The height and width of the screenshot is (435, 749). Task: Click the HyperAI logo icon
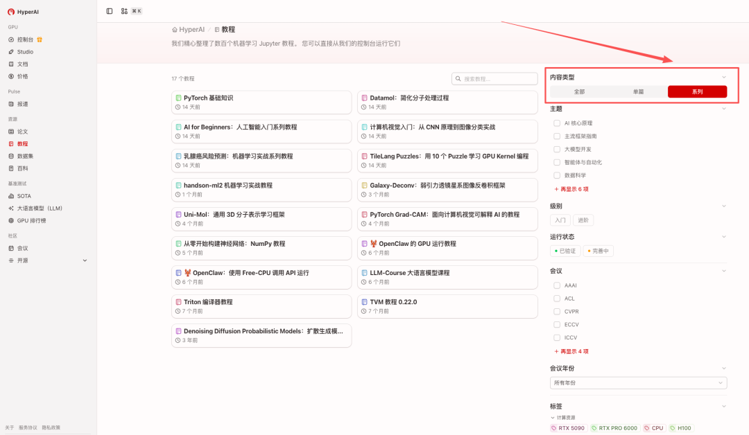(11, 12)
